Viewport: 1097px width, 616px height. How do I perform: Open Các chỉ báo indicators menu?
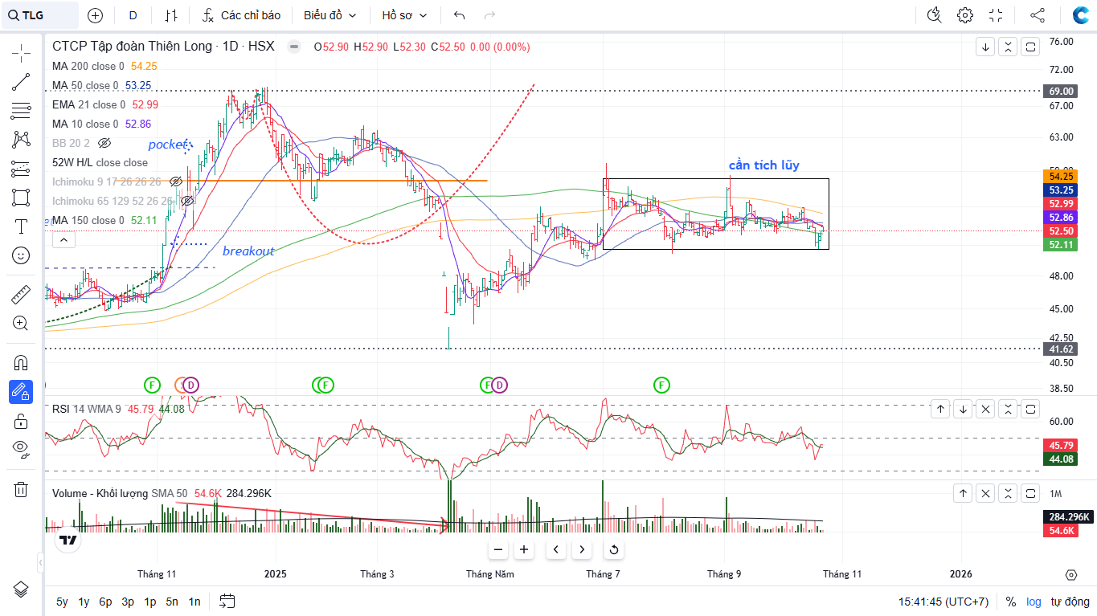click(x=241, y=15)
